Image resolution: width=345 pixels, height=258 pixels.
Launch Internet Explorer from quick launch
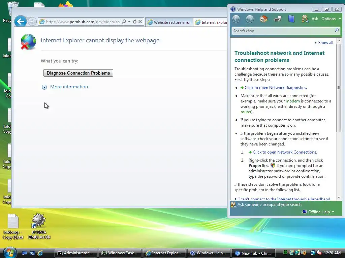pos(40,253)
